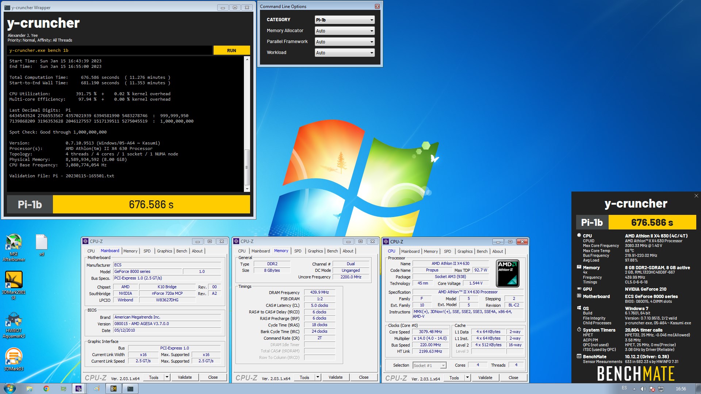
Task: Open the Parallel Framework dropdown
Action: (x=345, y=42)
